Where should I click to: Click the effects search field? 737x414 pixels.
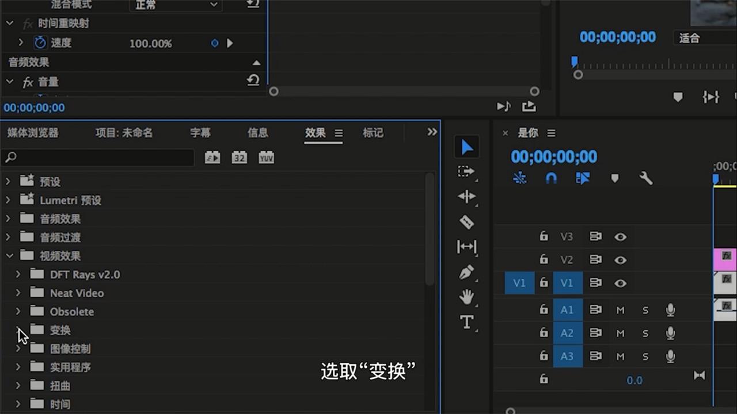[98, 157]
